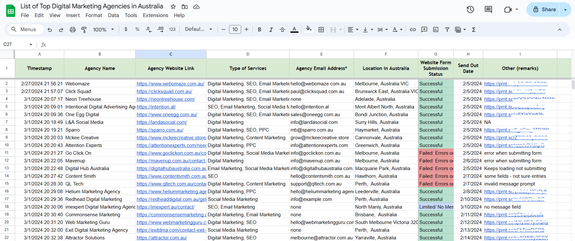Open the comments history icon
This screenshot has width=575, height=241.
point(488,10)
